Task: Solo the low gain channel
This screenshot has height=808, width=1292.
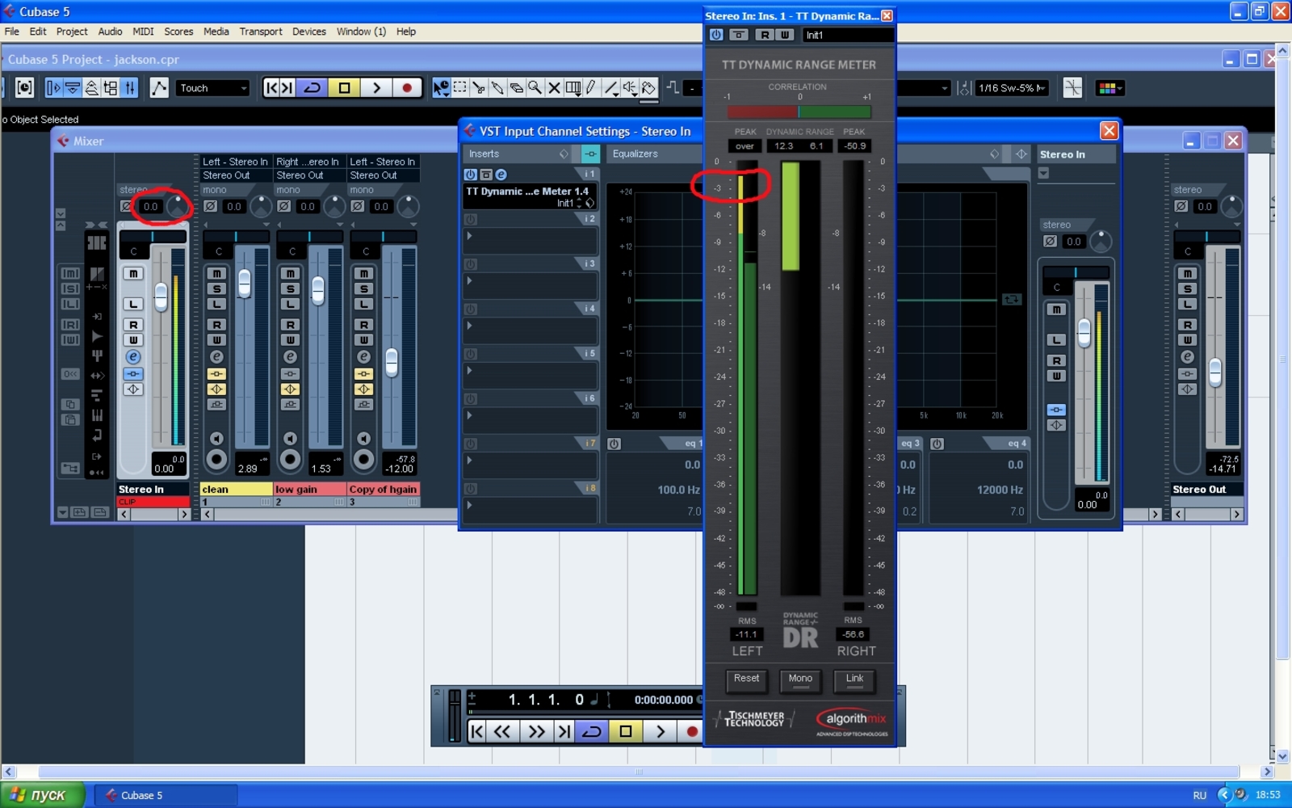Action: pos(290,289)
